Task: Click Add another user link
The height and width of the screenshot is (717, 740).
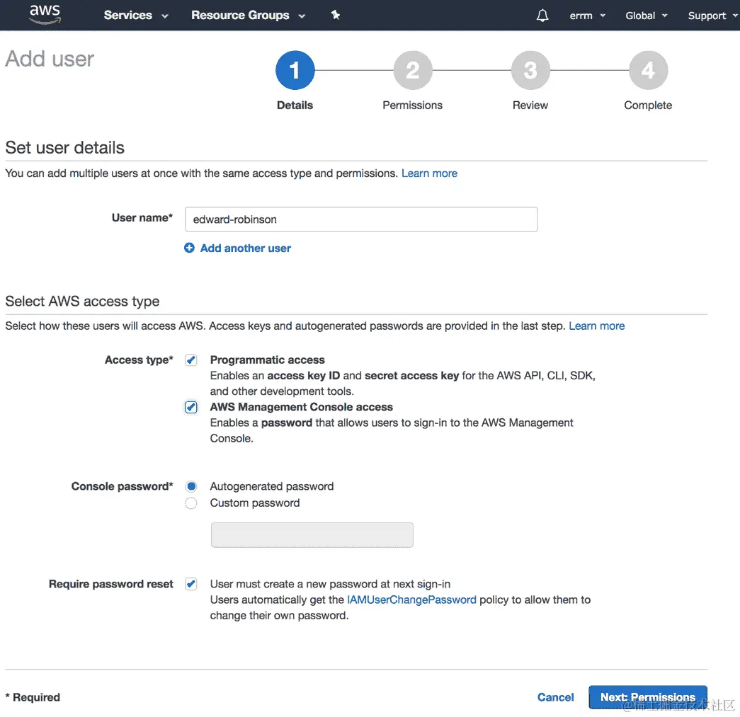Action: (246, 248)
